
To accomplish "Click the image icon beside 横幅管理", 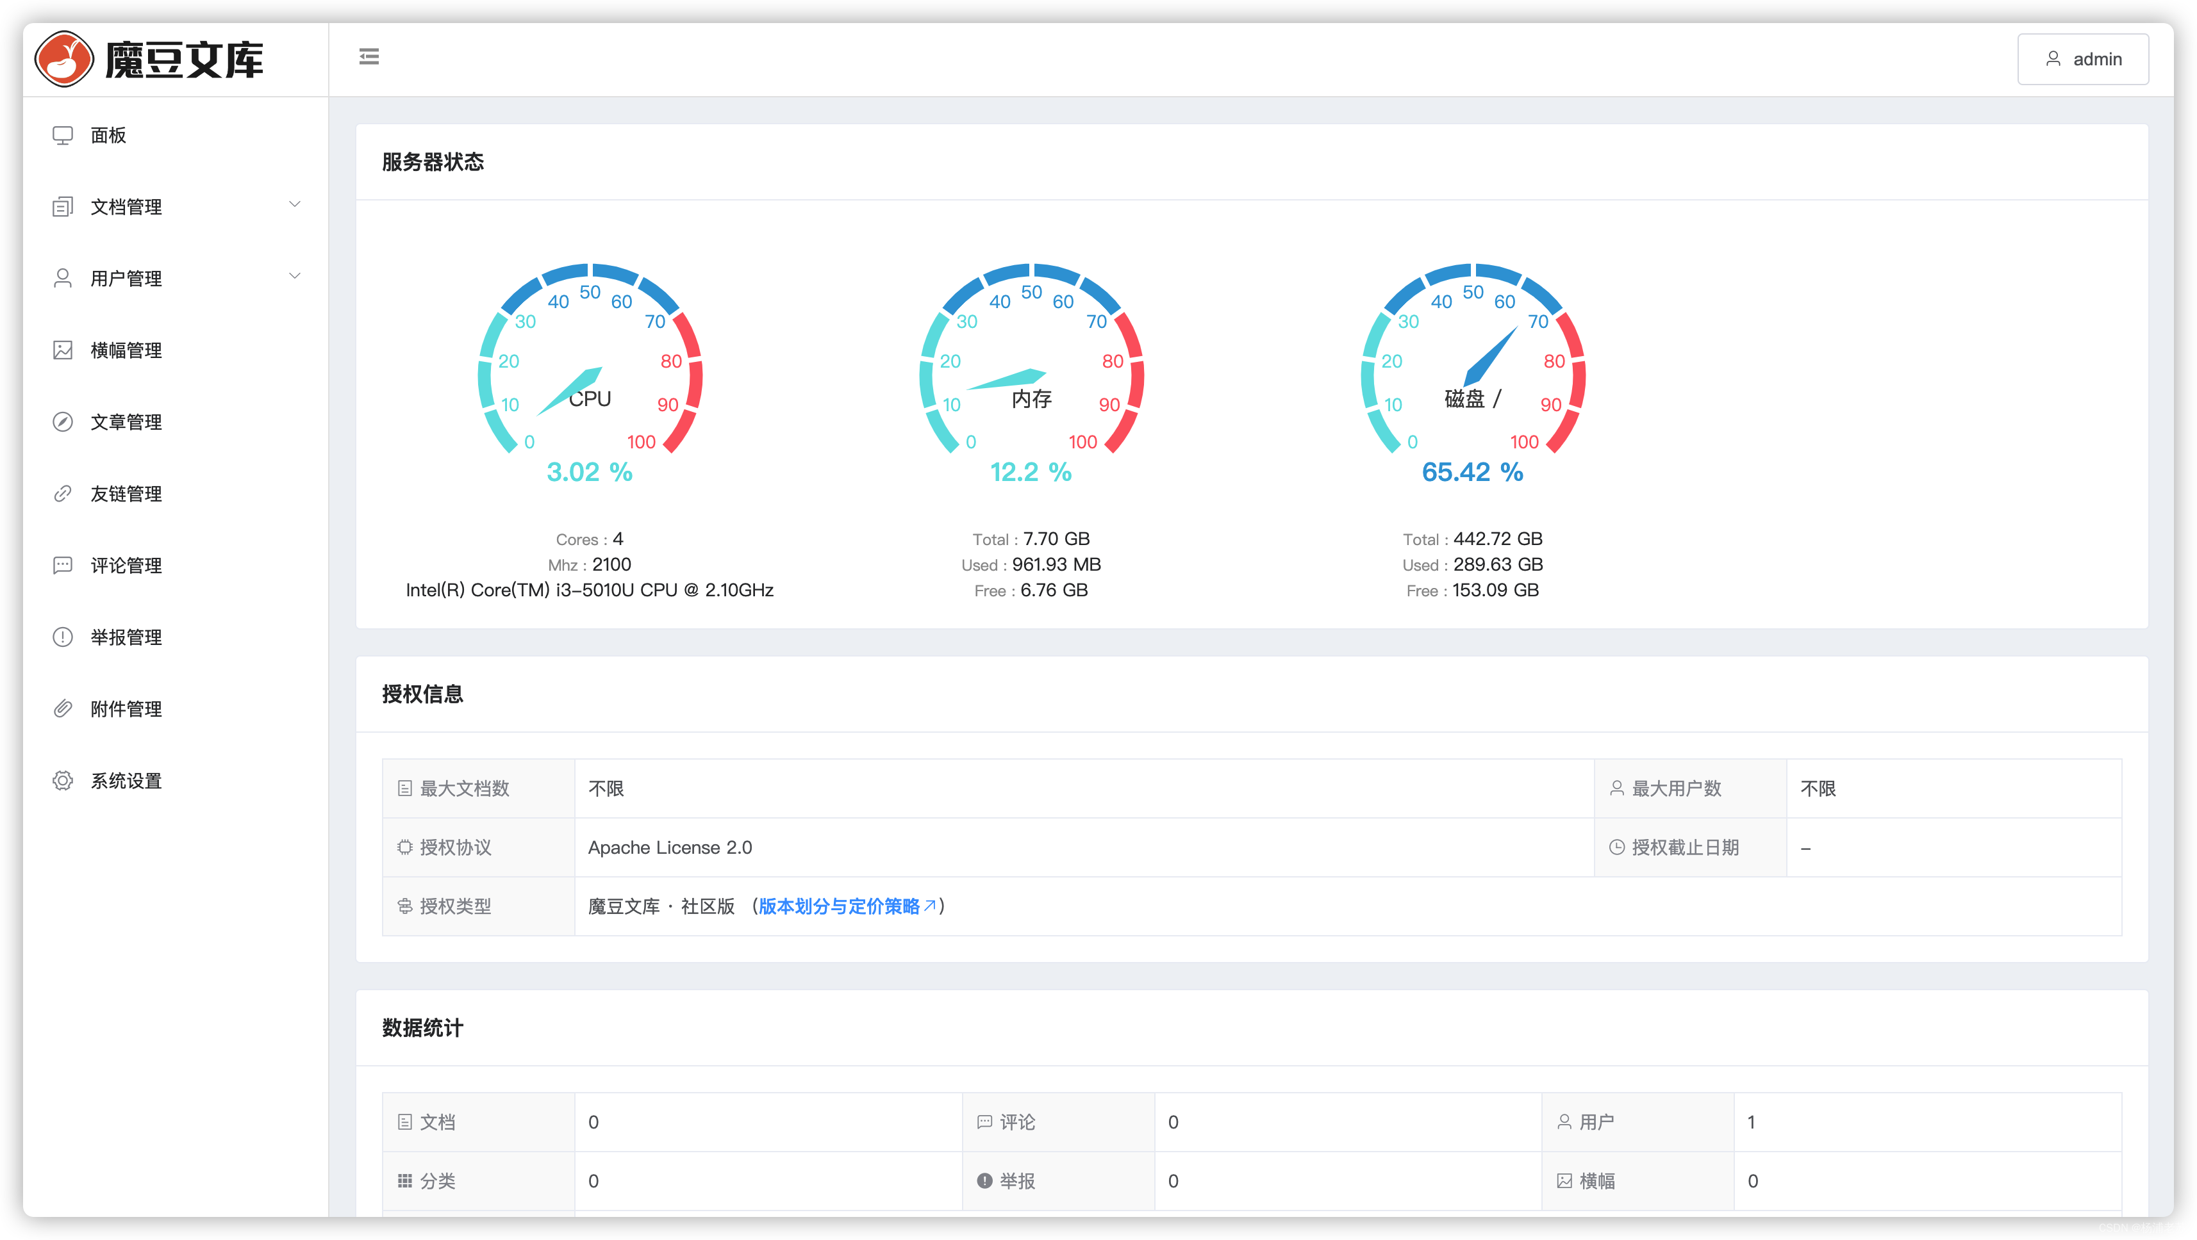I will click(x=62, y=350).
